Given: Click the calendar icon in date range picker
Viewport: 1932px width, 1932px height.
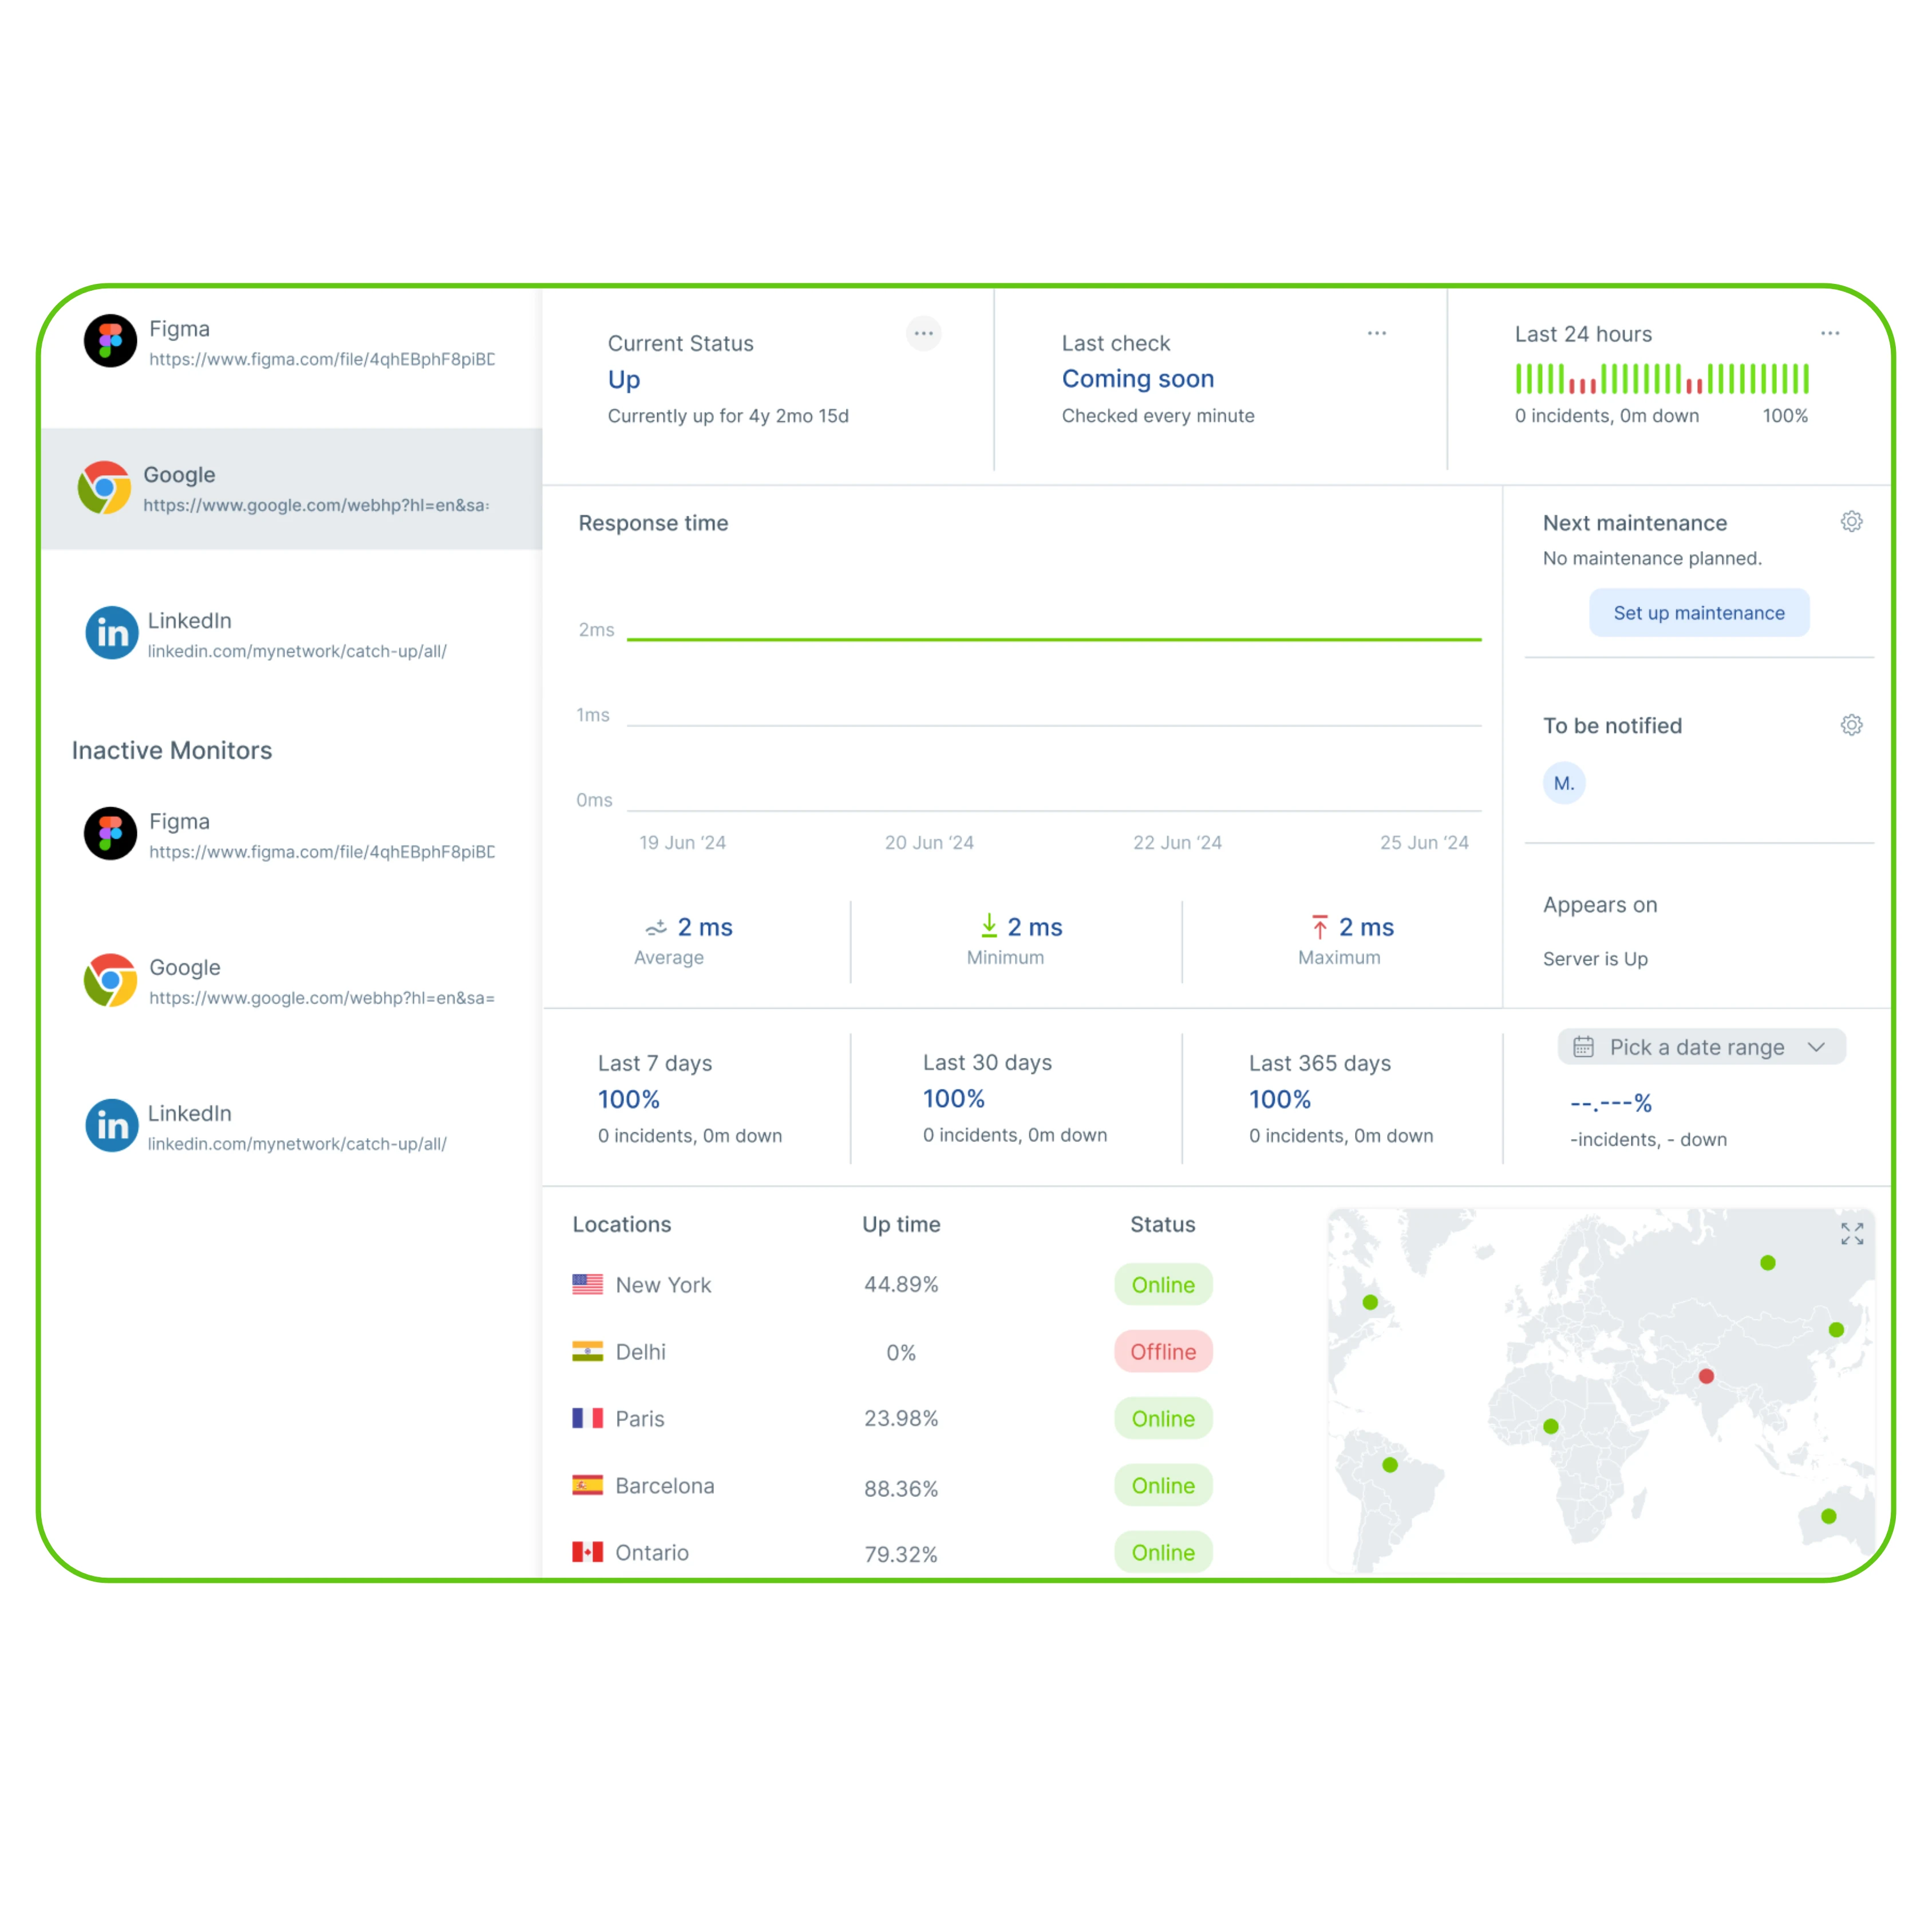Looking at the screenshot, I should click(1585, 1046).
